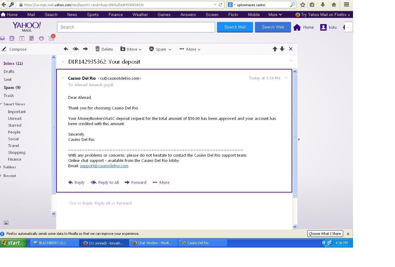Click the Search Mail button
Screen dimensions: 395x267
click(x=235, y=27)
